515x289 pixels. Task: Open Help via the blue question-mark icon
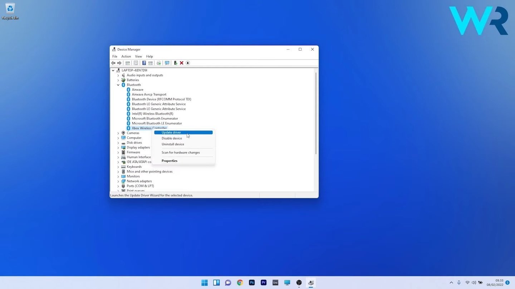pos(144,63)
